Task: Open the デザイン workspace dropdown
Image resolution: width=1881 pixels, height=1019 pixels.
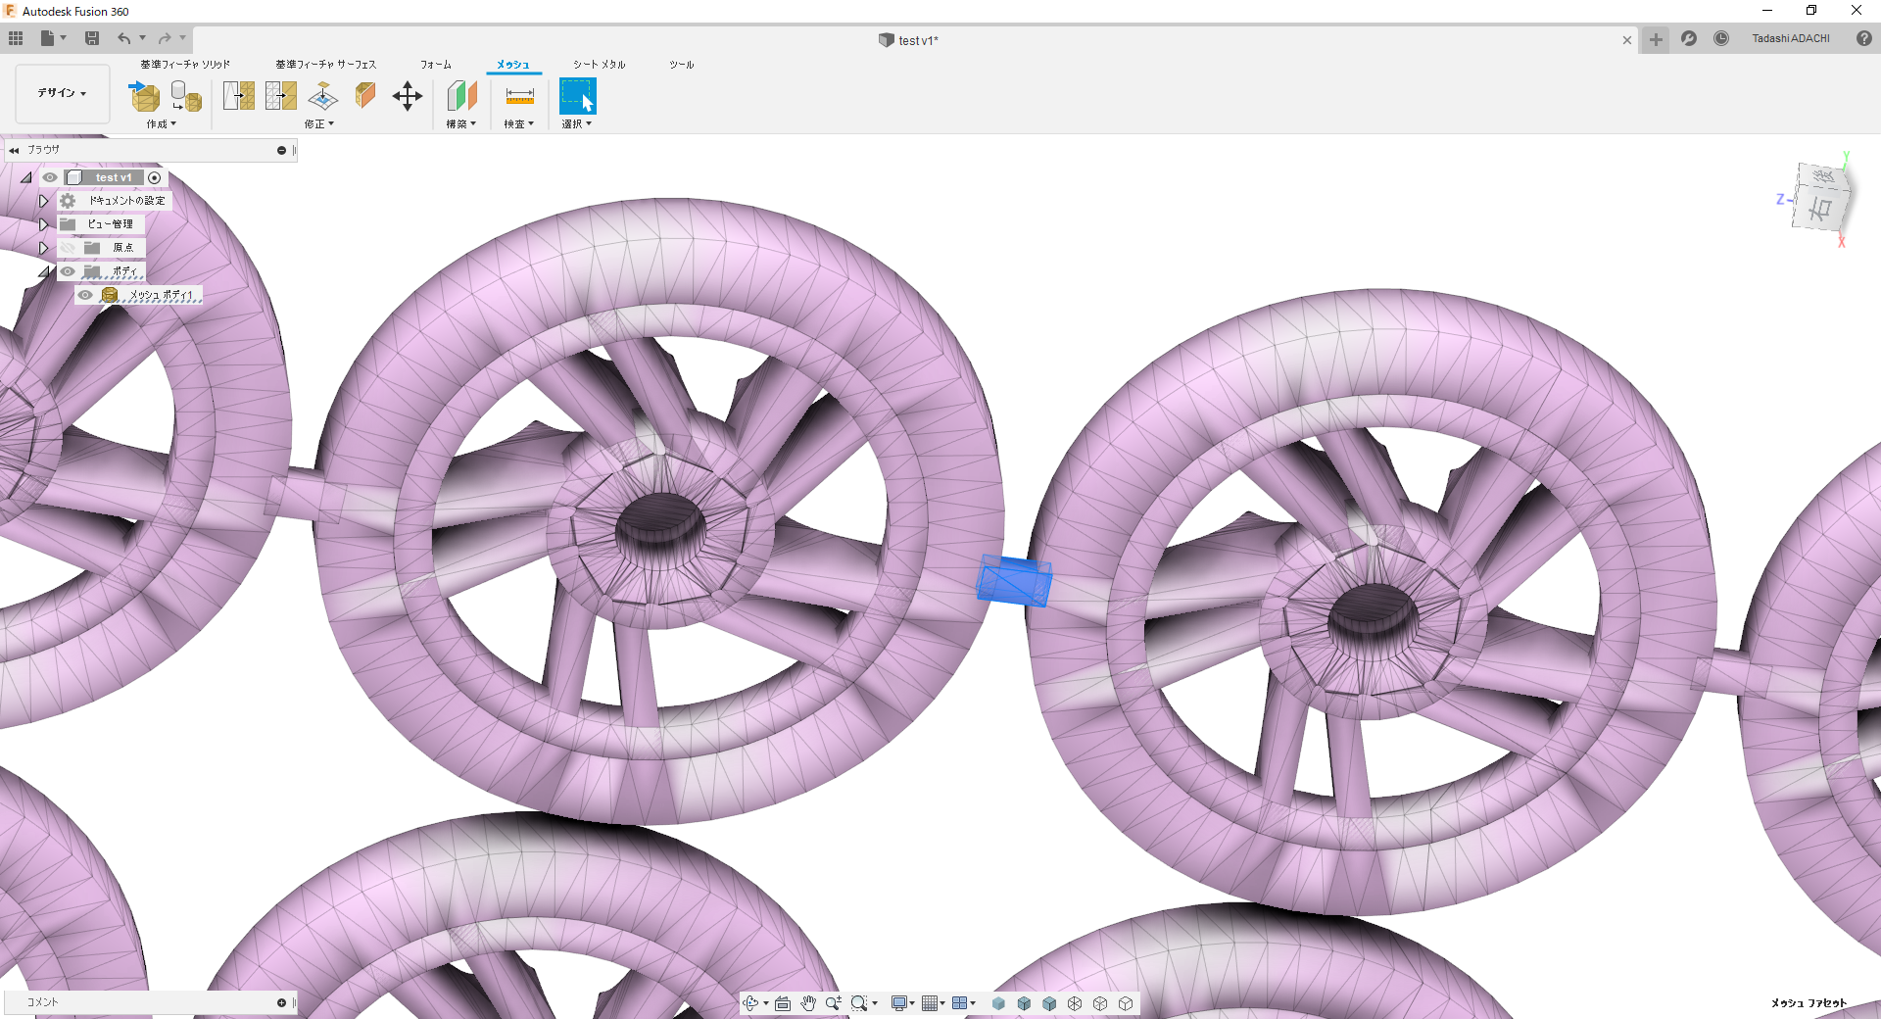Action: point(63,93)
